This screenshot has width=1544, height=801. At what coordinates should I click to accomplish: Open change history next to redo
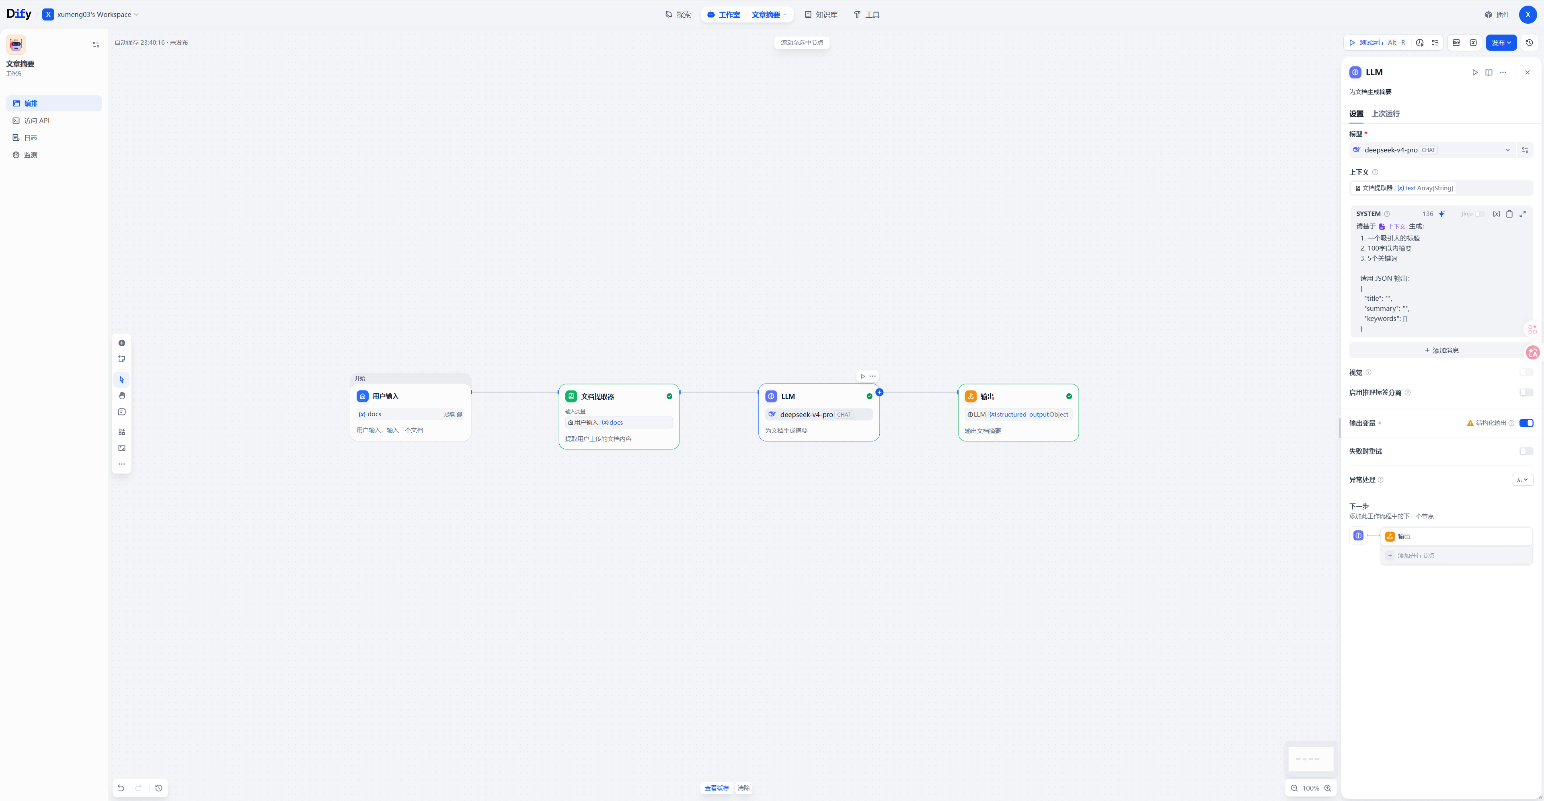click(x=159, y=788)
